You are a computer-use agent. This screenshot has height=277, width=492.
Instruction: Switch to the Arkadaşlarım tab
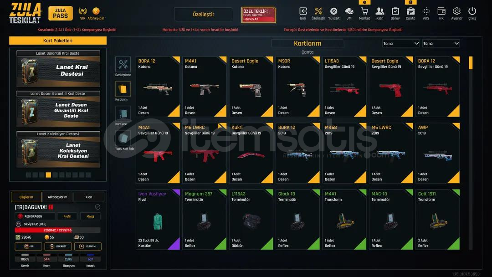[x=57, y=197]
